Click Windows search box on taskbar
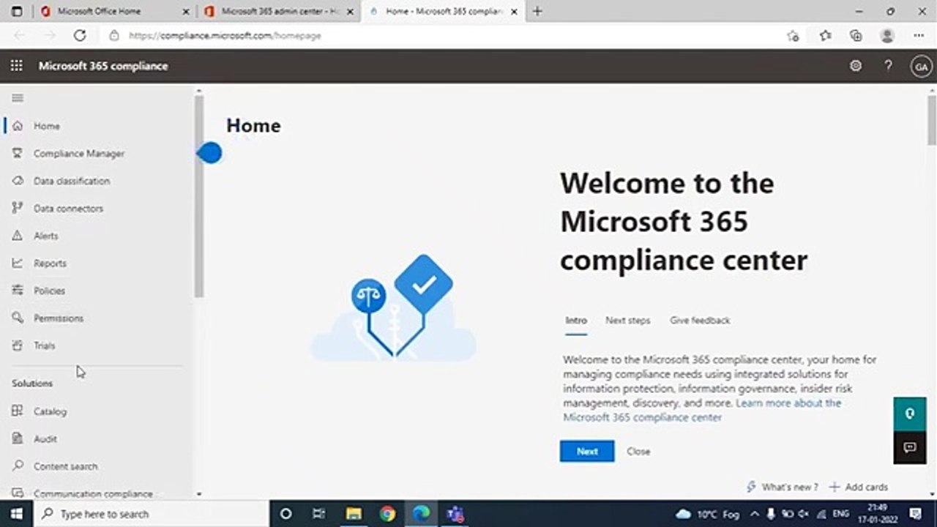937x527 pixels. click(x=150, y=514)
